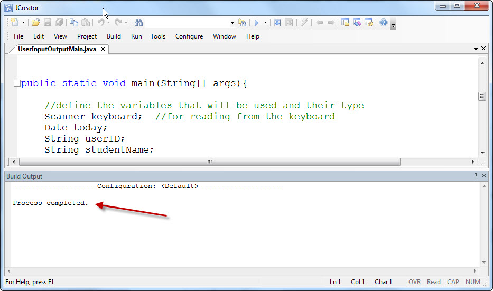Click the Paste clipboard icon
Screen dimensions: 493x291
tap(86, 23)
